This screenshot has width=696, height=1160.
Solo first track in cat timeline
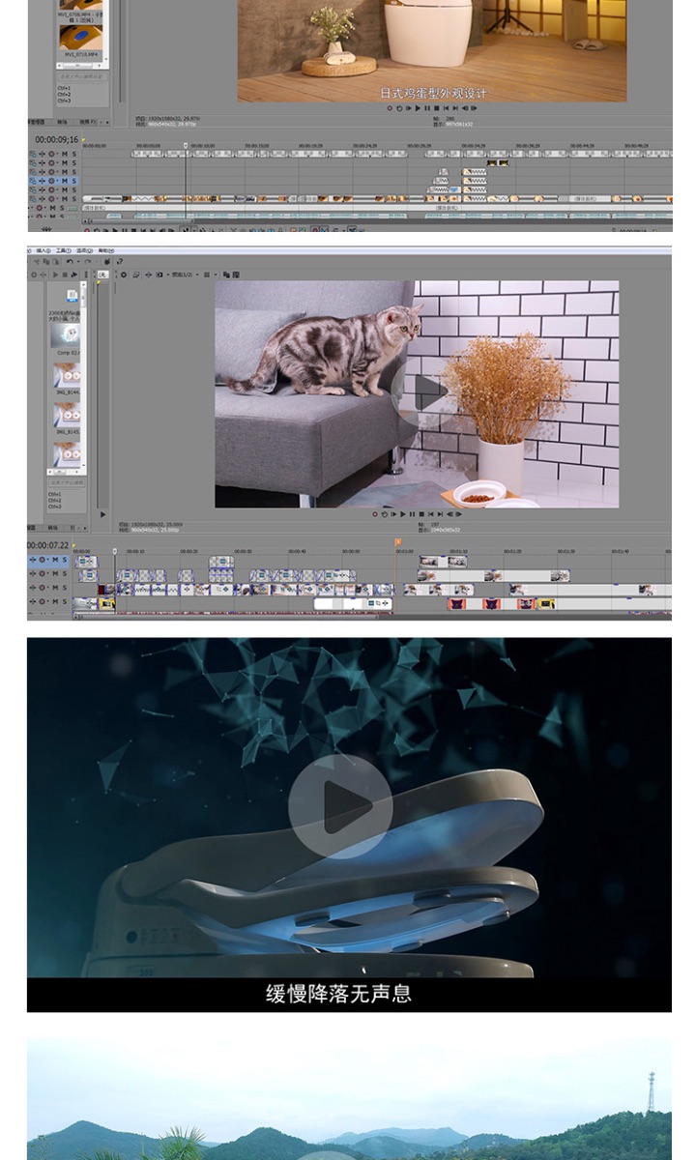point(65,561)
